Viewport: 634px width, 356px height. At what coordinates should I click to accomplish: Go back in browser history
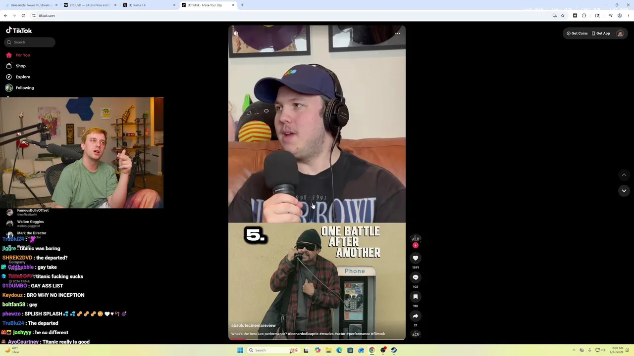coord(5,15)
